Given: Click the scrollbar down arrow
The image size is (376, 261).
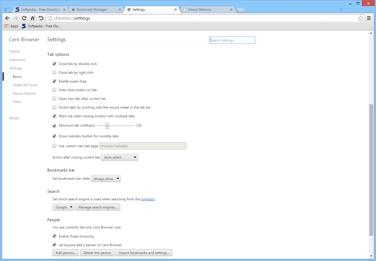Looking at the screenshot, I should [x=371, y=256].
